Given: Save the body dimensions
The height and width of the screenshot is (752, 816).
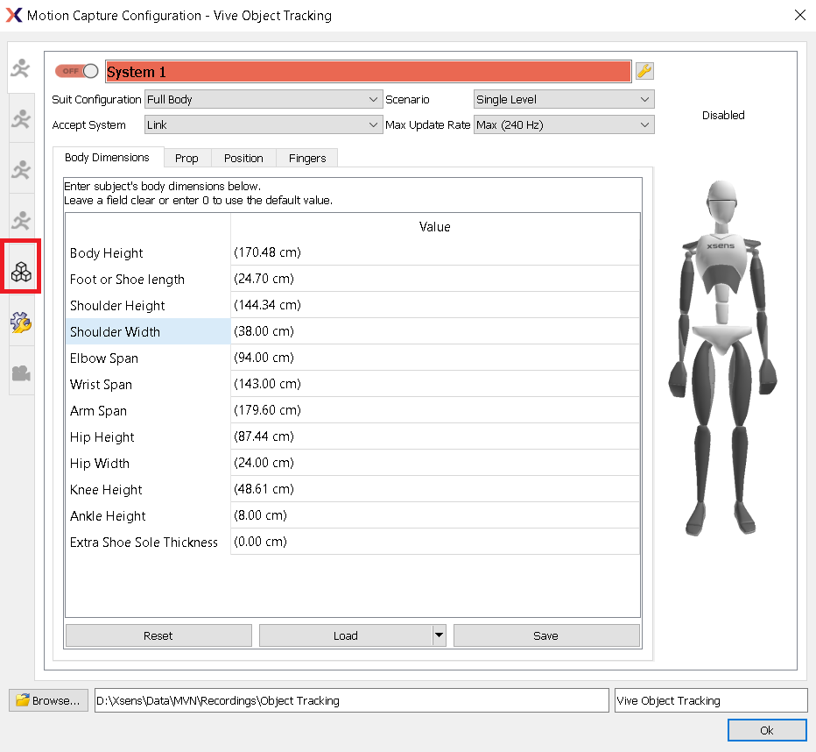Looking at the screenshot, I should click(x=546, y=635).
